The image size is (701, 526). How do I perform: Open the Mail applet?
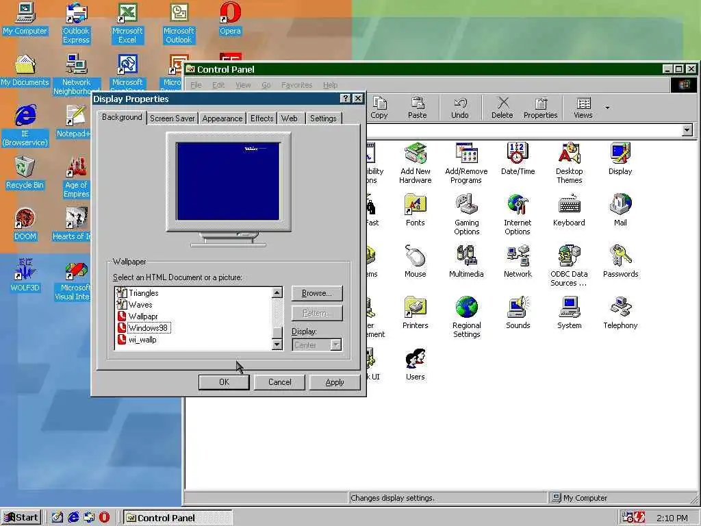[x=620, y=210]
